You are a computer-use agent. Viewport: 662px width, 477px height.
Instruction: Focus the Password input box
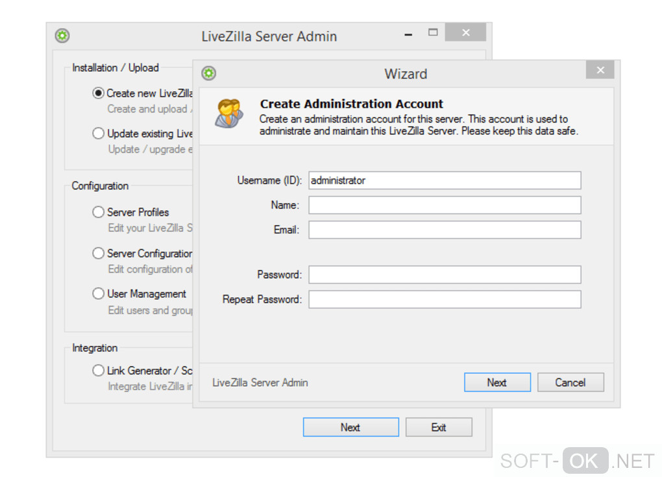[444, 275]
